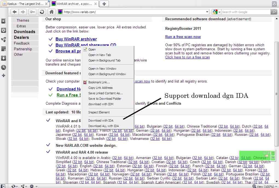Switch to the WinRAR archiver tab
Viewport: 279px width, 188px height.
tap(74, 4)
